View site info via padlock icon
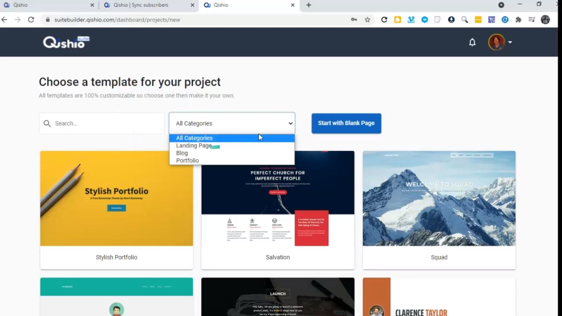The height and width of the screenshot is (316, 562). point(48,20)
